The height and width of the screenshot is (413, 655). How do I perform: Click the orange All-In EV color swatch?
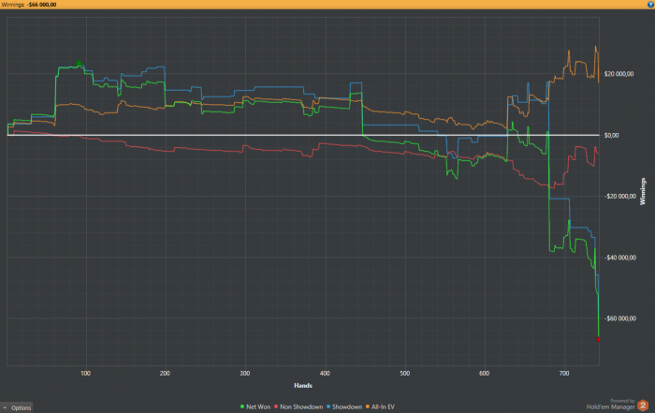[368, 406]
